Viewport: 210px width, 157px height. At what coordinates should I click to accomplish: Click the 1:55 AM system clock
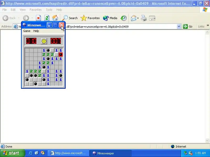click(x=201, y=153)
